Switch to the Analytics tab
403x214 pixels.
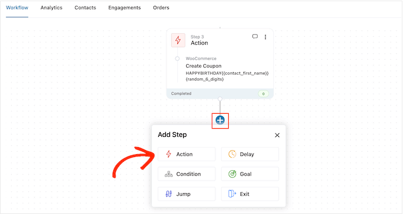coord(52,8)
